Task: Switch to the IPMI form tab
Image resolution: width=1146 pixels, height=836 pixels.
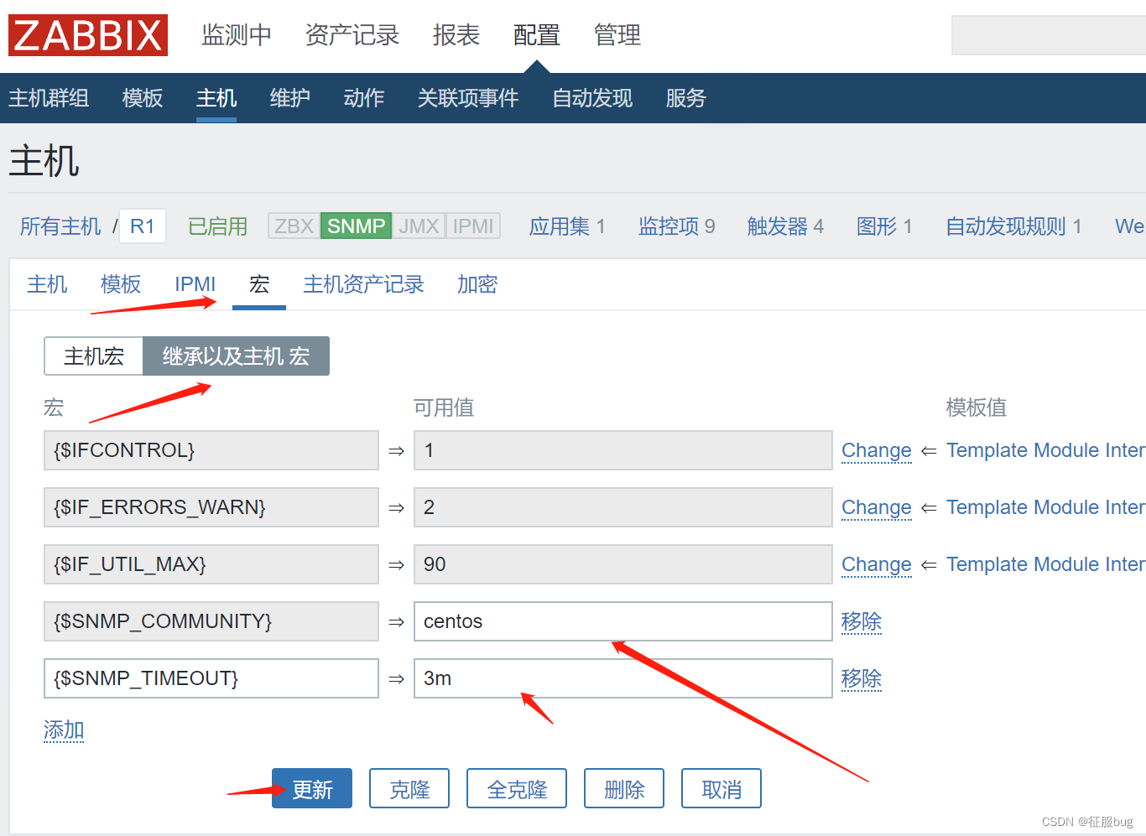Action: (x=195, y=284)
